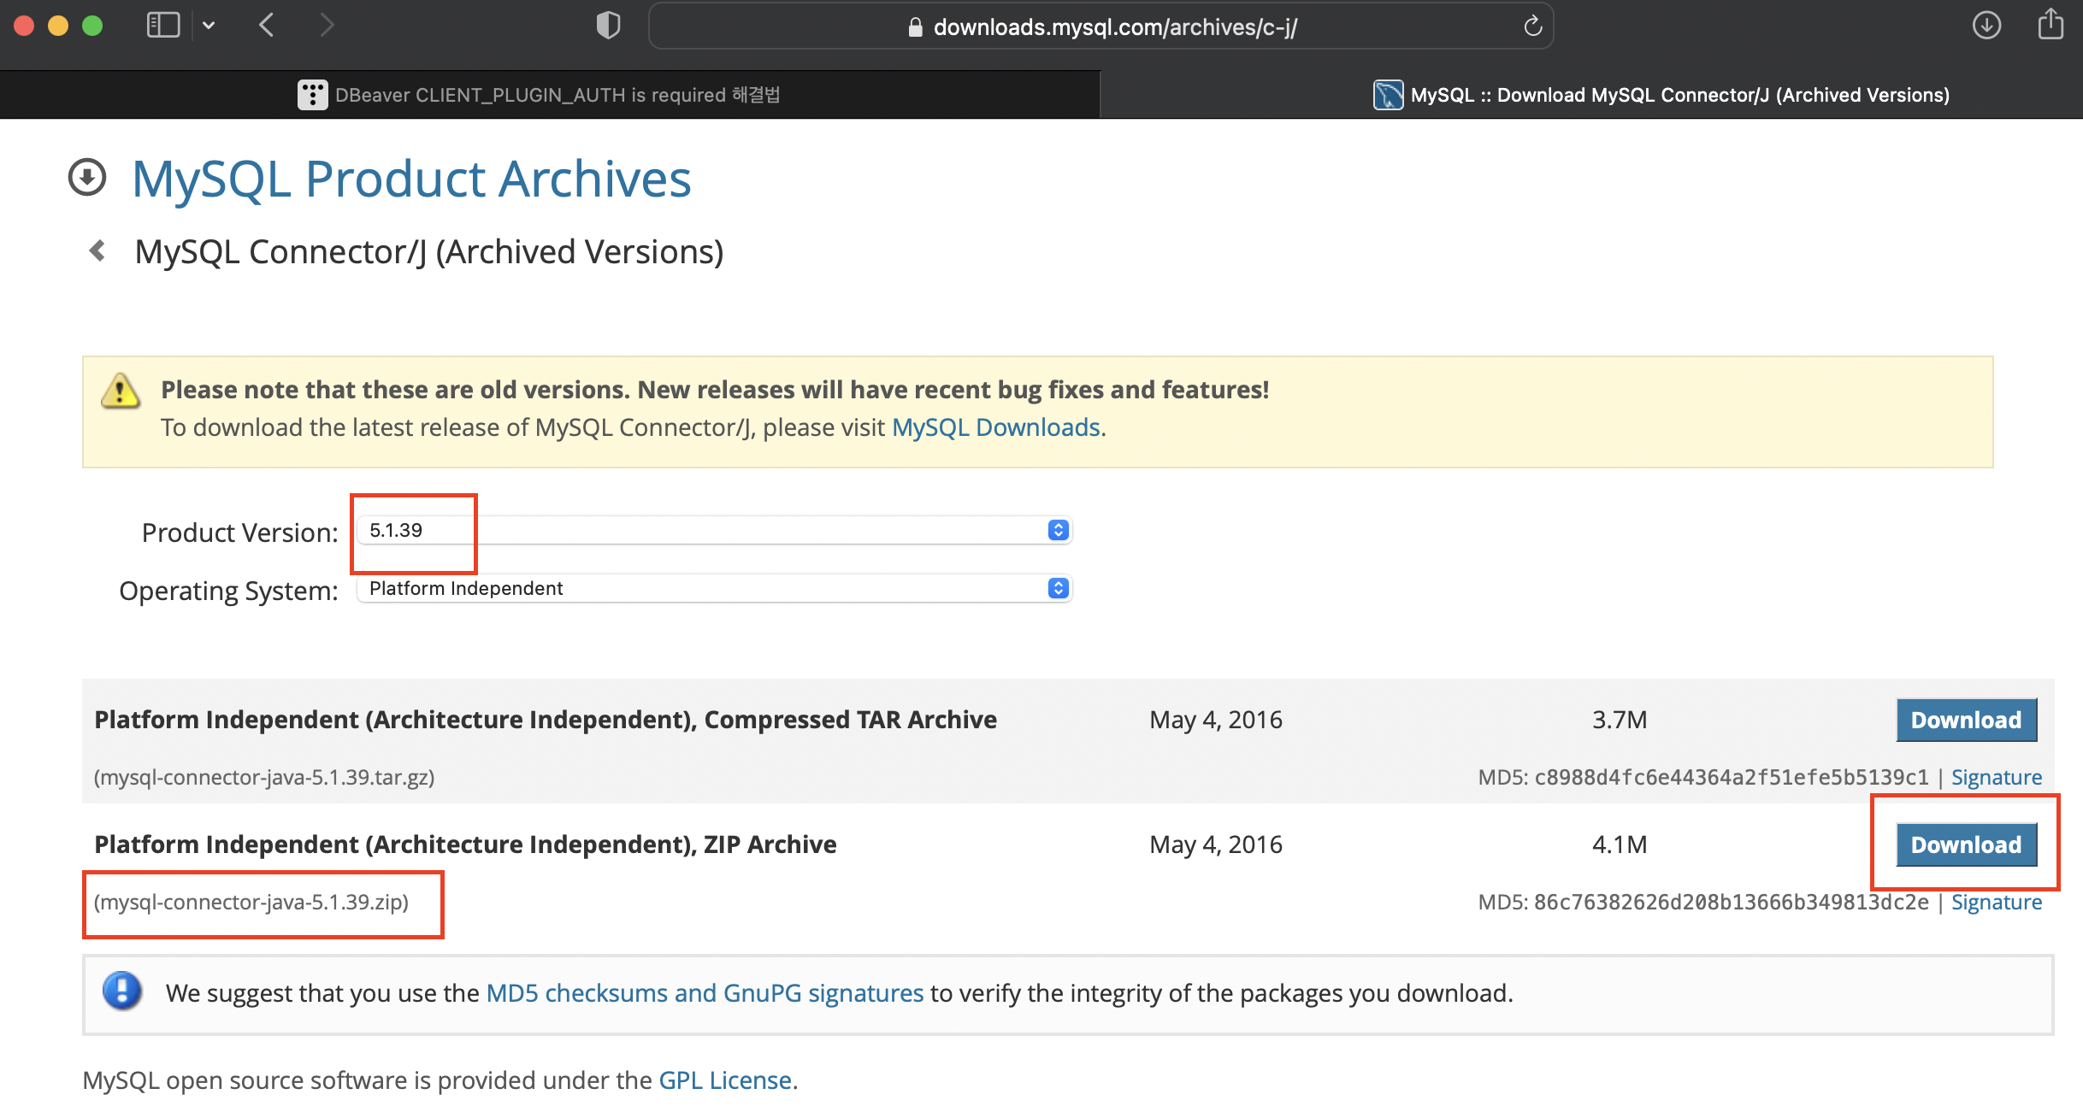Click the MySQL Product Archives download circle icon
Viewport: 2083px width, 1118px height.
(x=87, y=178)
